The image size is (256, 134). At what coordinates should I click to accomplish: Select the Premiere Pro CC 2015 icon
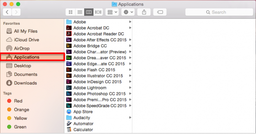tap(69, 100)
